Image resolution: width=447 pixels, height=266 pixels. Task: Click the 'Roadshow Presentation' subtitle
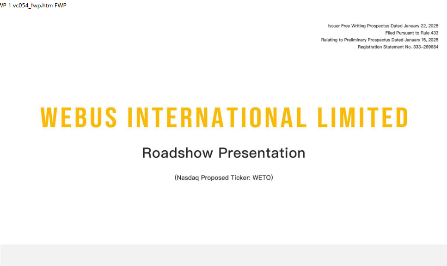224,153
